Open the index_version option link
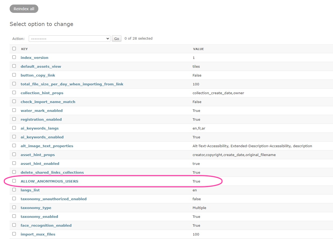 35,58
